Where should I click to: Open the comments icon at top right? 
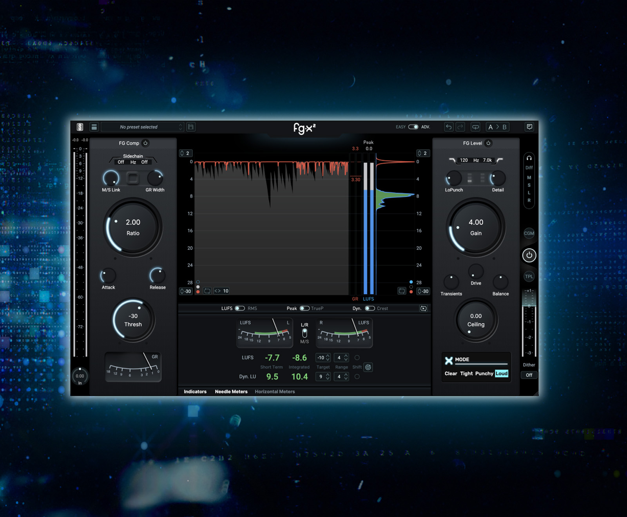529,127
